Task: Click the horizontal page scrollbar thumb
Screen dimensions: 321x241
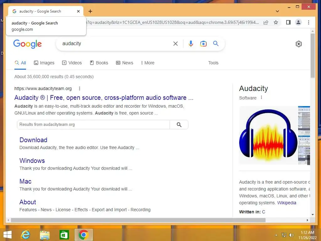Action: [138, 220]
